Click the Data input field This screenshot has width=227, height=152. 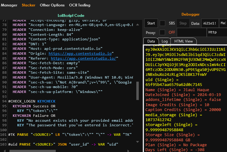210,23
